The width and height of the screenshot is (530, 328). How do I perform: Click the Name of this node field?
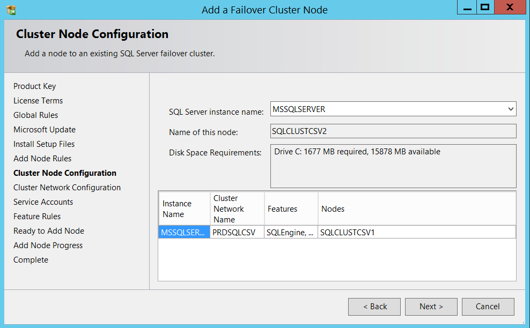click(x=393, y=131)
